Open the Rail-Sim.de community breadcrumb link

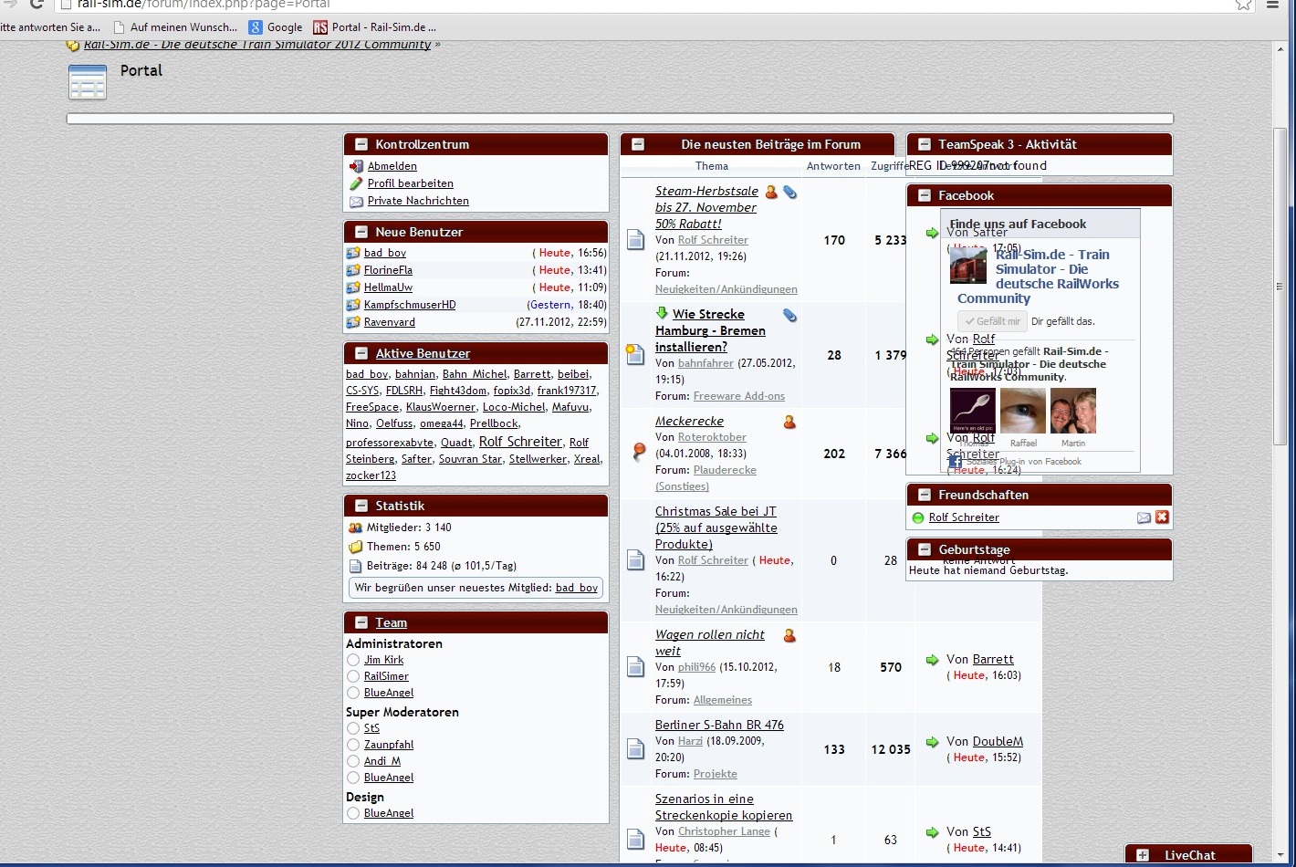[x=257, y=45]
